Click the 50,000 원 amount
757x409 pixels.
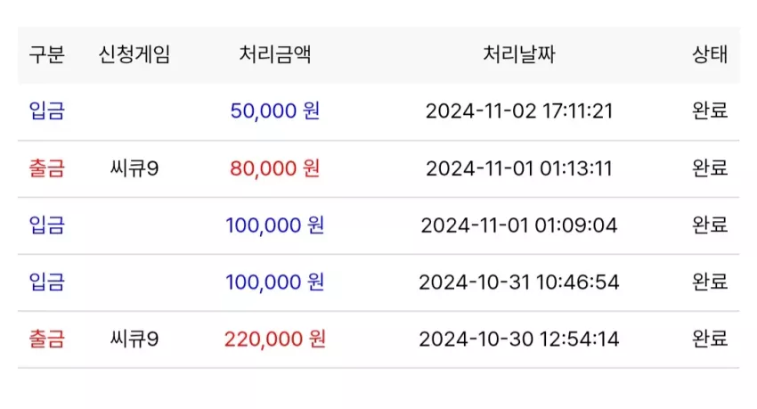274,111
